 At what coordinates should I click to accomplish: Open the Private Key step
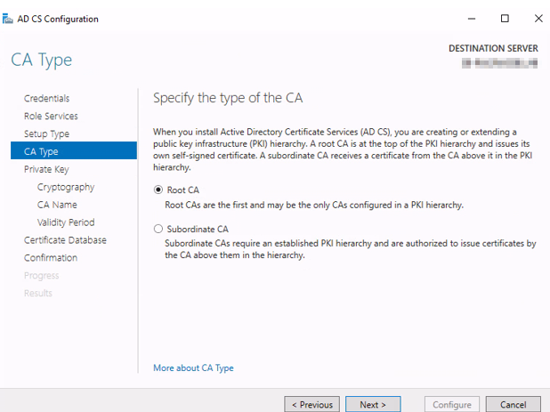pos(46,169)
